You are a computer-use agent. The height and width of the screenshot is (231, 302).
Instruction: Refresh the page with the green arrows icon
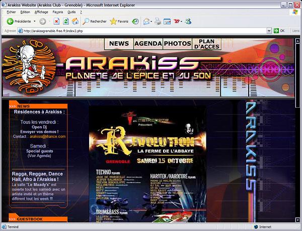click(x=66, y=21)
